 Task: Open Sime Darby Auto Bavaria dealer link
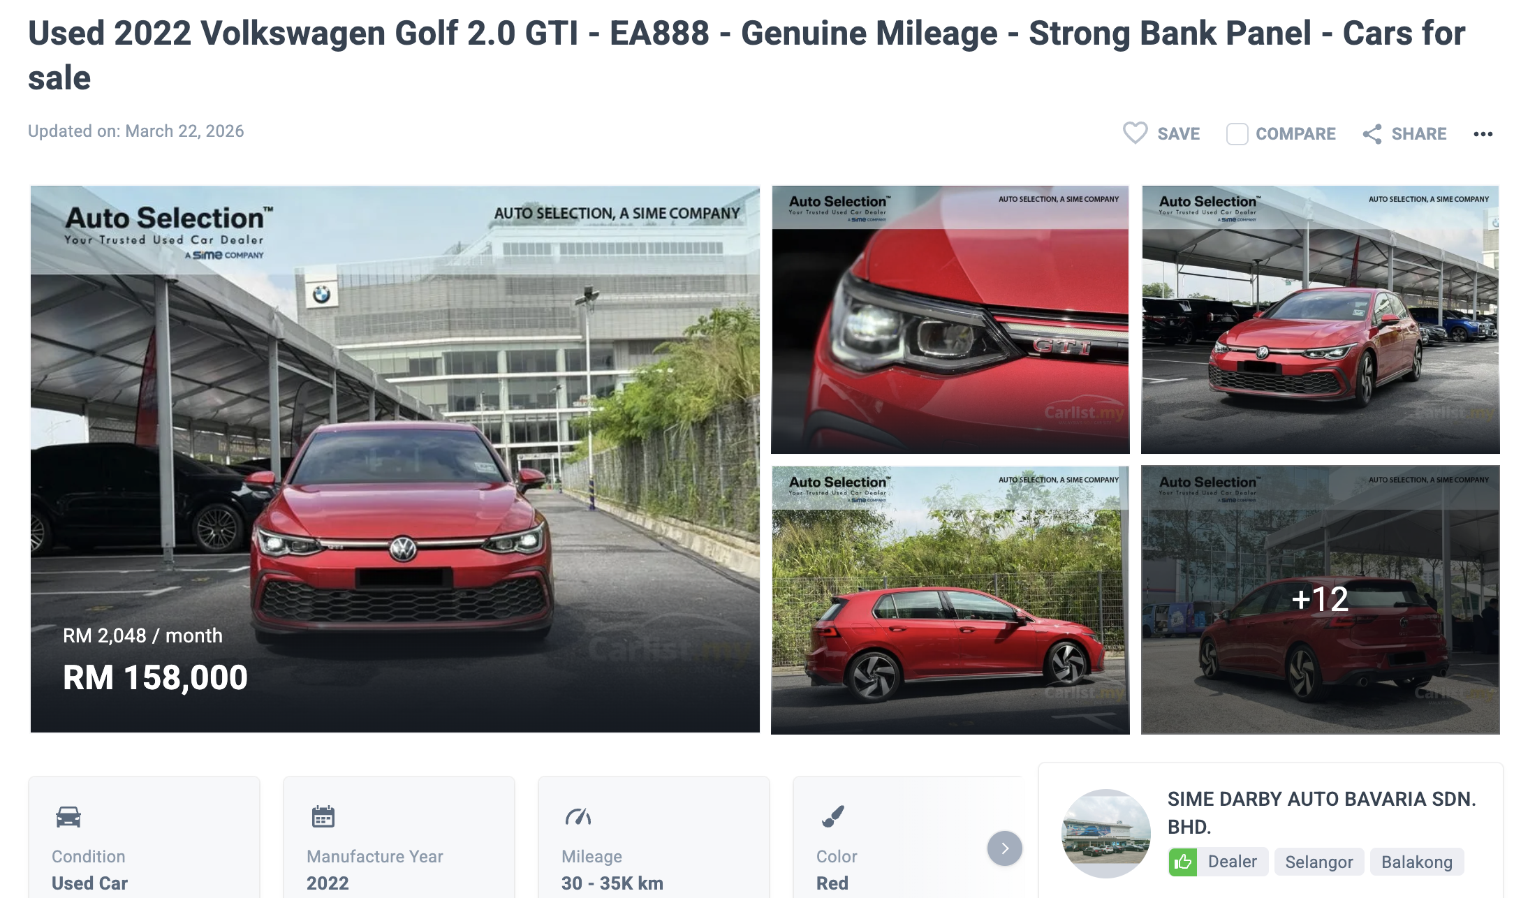1321,813
